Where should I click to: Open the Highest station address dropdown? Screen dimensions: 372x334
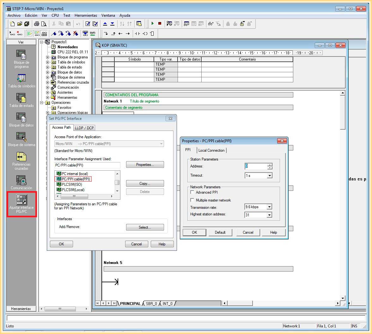(x=269, y=215)
